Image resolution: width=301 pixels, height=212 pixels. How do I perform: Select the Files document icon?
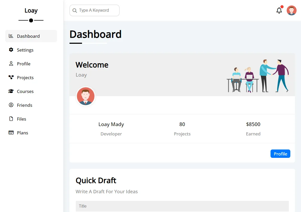pyautogui.click(x=11, y=119)
